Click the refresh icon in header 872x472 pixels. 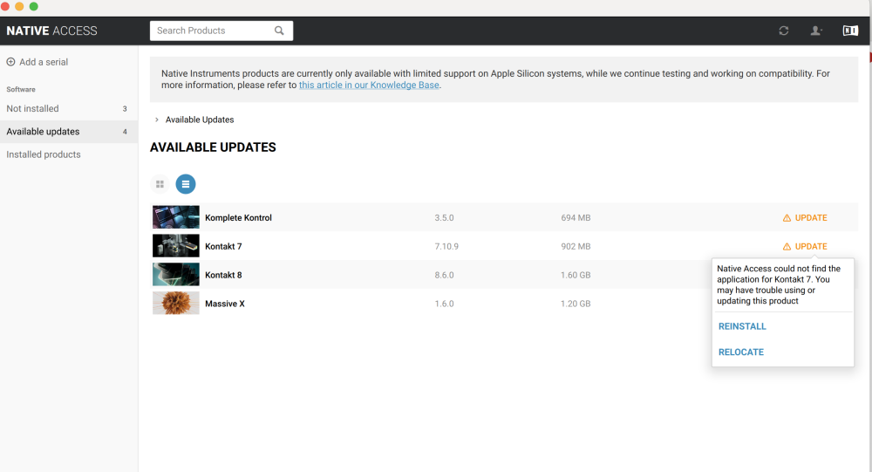click(784, 31)
